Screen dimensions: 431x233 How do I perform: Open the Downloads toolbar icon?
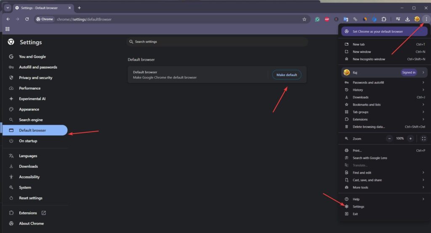tap(407, 19)
